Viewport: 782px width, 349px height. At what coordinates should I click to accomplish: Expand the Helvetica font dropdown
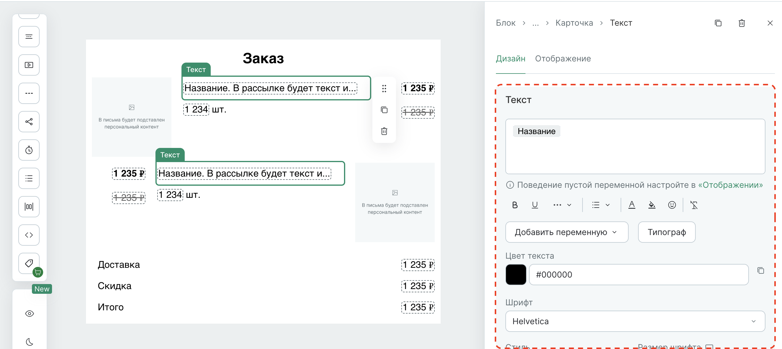(635, 321)
